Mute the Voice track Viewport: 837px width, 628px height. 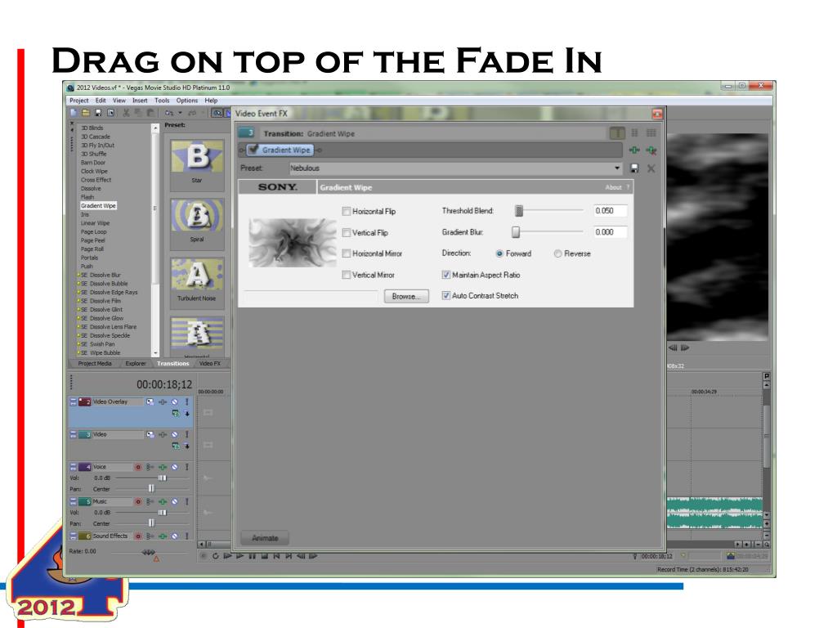(175, 467)
